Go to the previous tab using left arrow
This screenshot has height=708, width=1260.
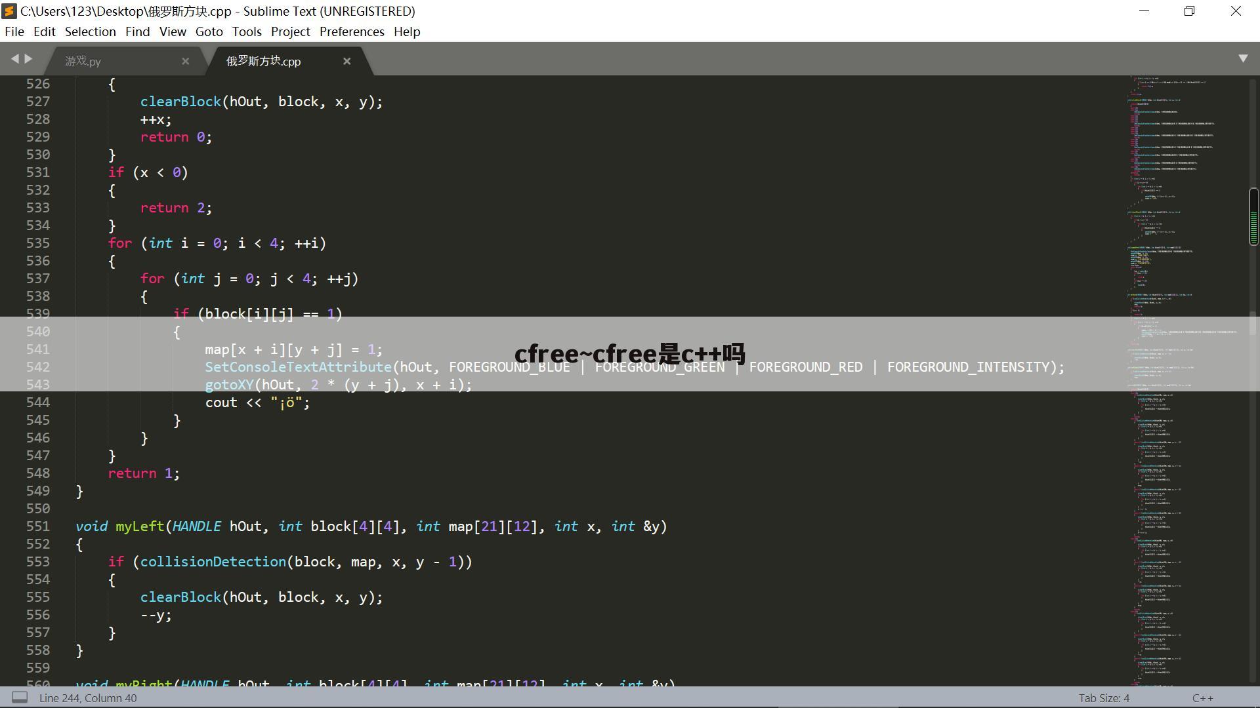pos(14,59)
